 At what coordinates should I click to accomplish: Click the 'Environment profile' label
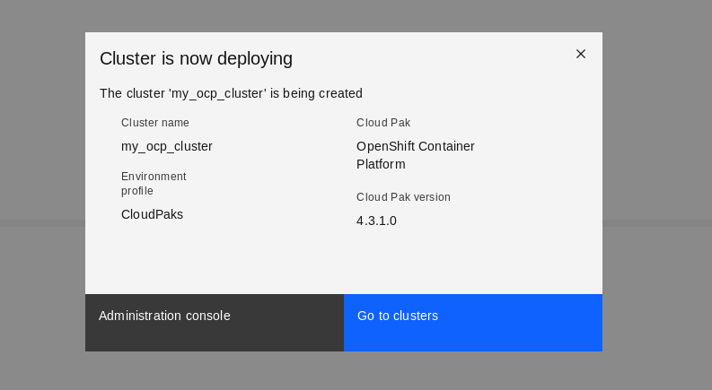pos(154,184)
